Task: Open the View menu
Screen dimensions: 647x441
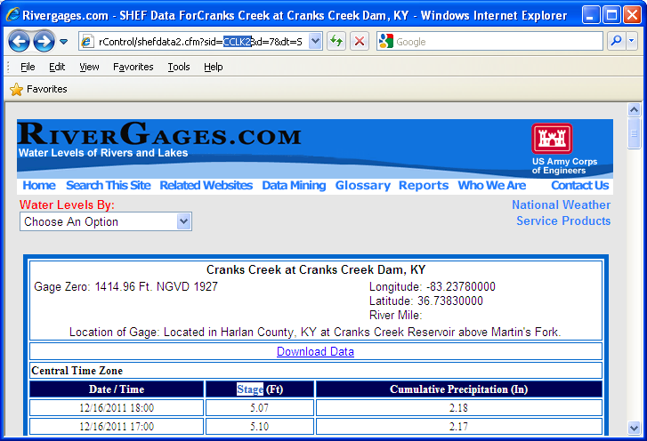Action: tap(89, 67)
